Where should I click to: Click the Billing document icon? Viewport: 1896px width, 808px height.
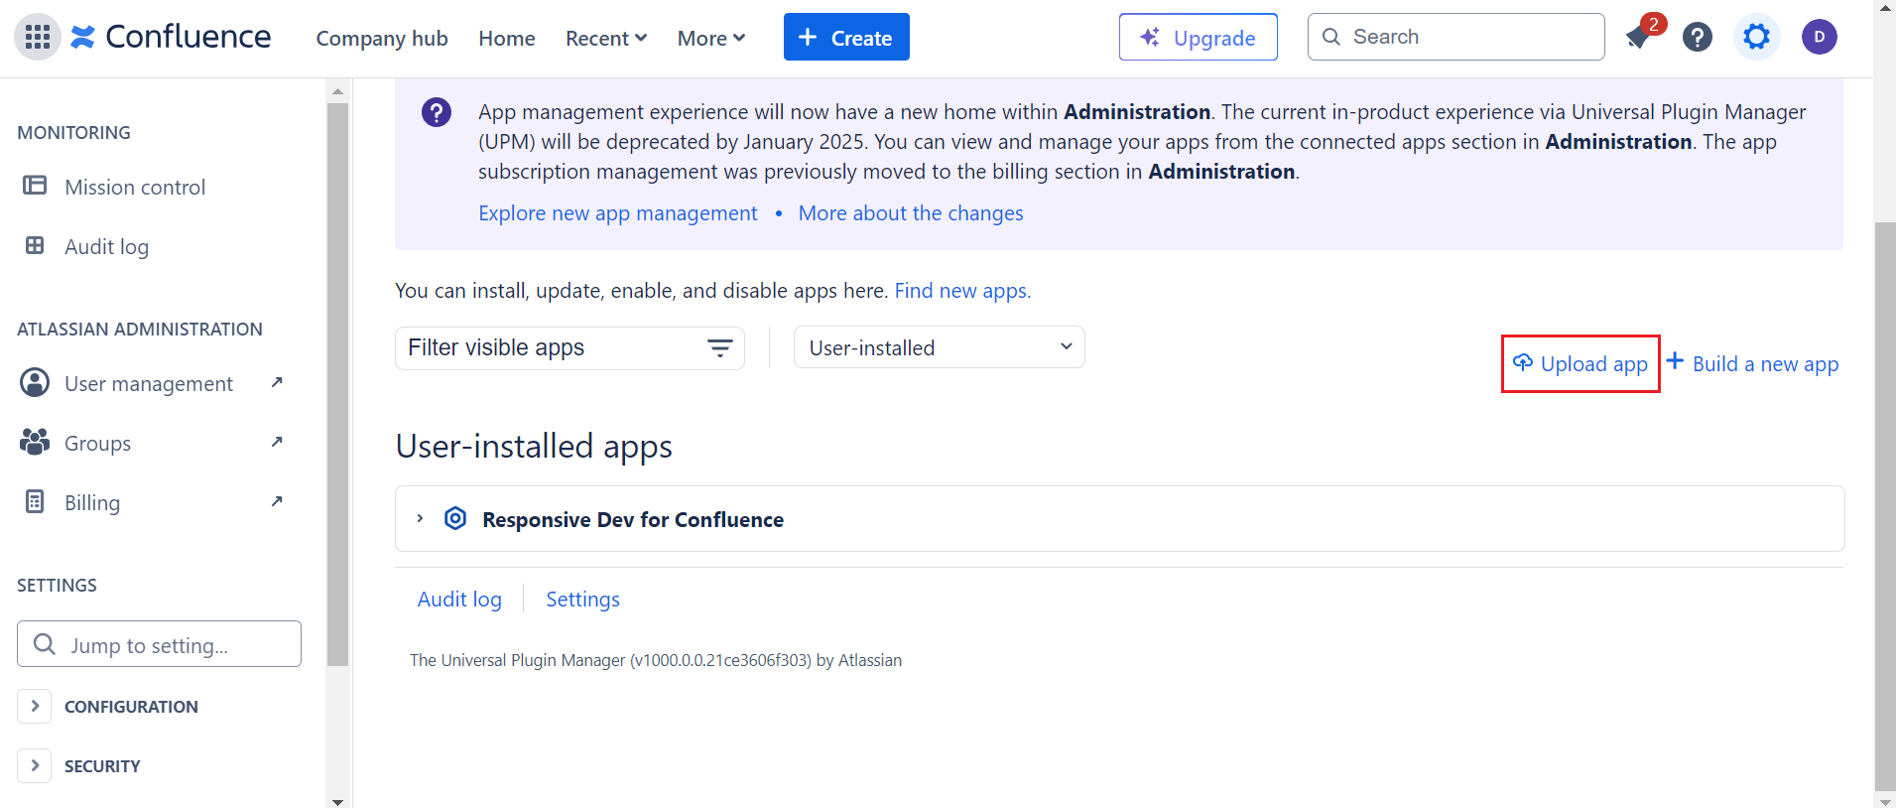pos(35,501)
